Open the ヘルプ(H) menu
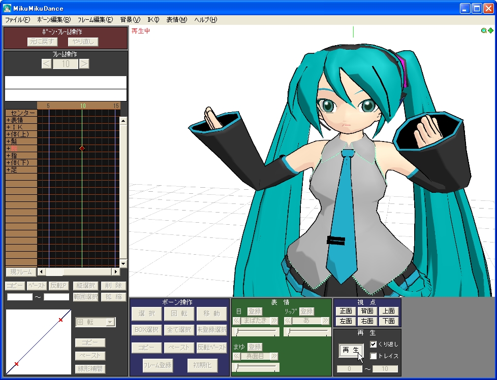 (206, 20)
